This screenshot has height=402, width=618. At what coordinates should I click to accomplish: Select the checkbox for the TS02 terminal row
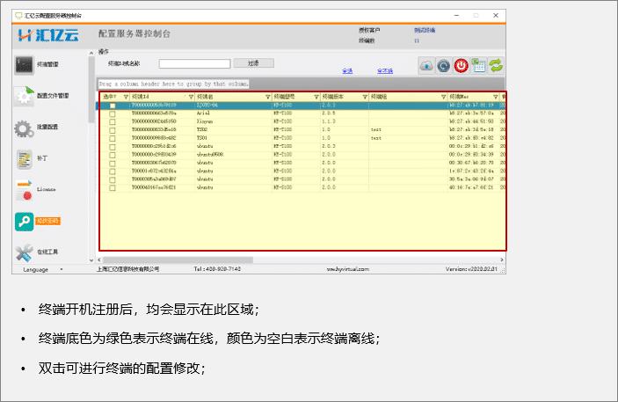coord(112,129)
